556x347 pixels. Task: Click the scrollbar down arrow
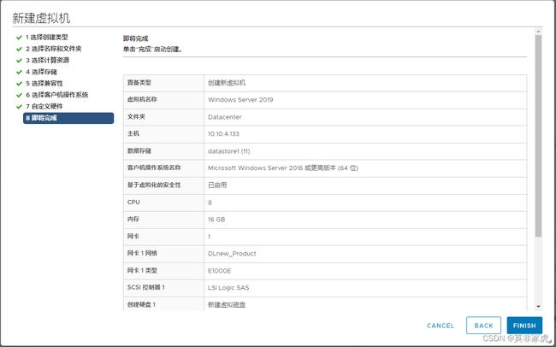538,306
